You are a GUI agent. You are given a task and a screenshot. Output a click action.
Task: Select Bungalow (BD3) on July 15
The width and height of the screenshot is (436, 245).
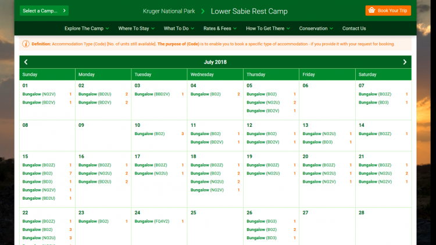37,182
